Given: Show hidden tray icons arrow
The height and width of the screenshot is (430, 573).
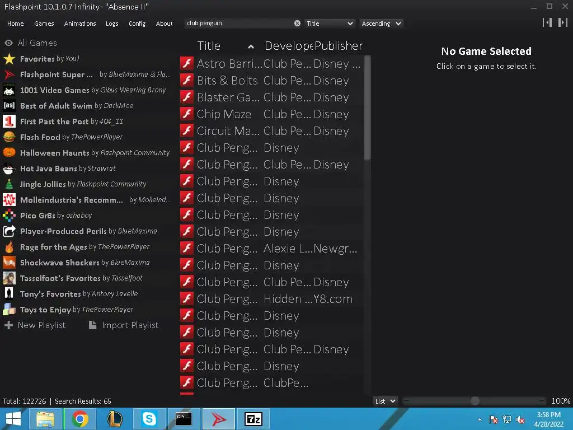Looking at the screenshot, I should point(480,419).
